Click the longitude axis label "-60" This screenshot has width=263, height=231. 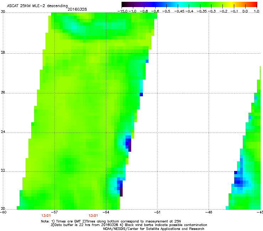[x=3, y=212]
